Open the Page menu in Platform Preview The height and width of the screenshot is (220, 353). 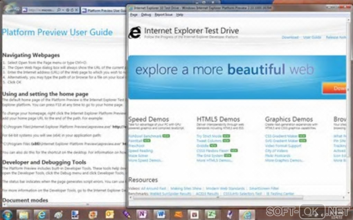tap(134, 15)
